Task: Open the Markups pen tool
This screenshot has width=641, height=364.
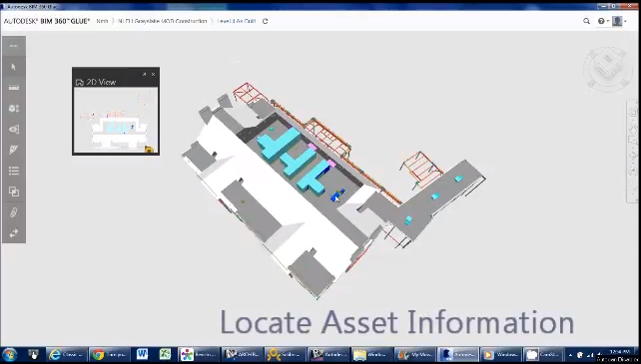Action: [x=14, y=150]
